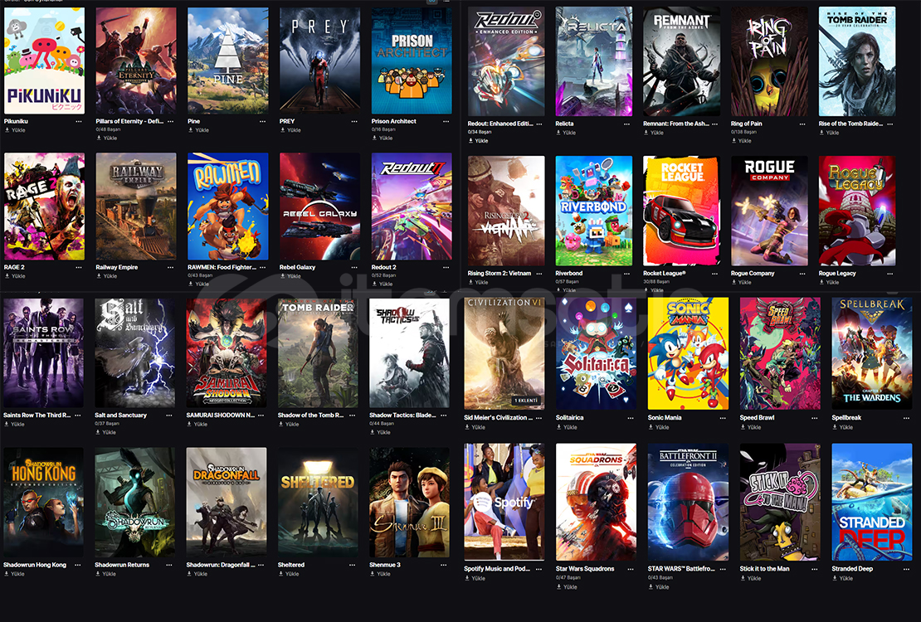Open the options menu for RAGE 2

79,267
